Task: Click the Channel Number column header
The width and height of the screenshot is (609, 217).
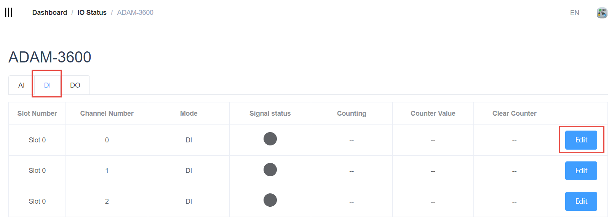Action: (107, 113)
